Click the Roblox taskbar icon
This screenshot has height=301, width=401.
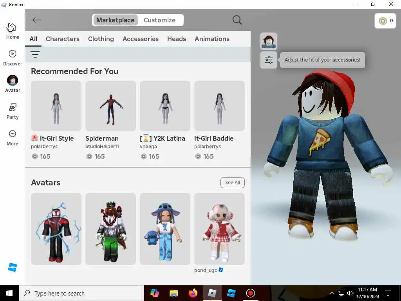click(x=212, y=293)
